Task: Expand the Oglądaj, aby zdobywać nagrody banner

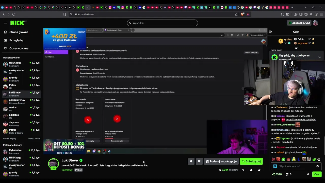Action: pos(319,57)
